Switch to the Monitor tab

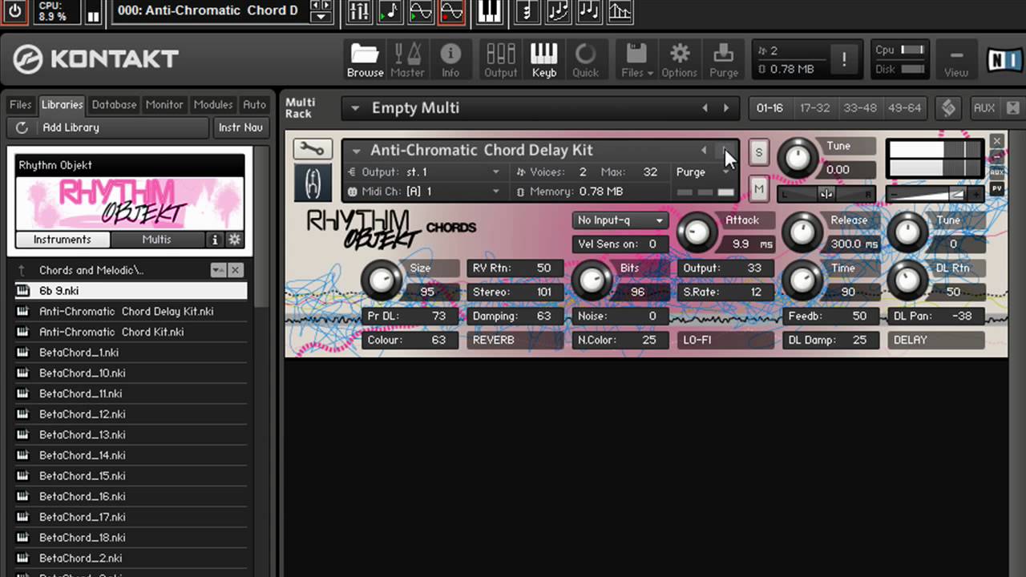164,104
